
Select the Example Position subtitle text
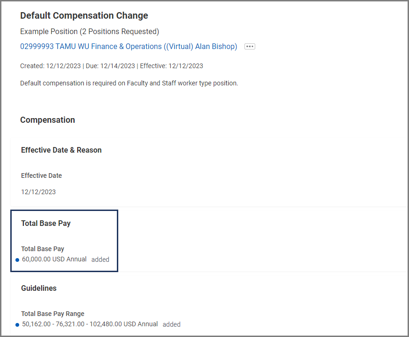89,32
